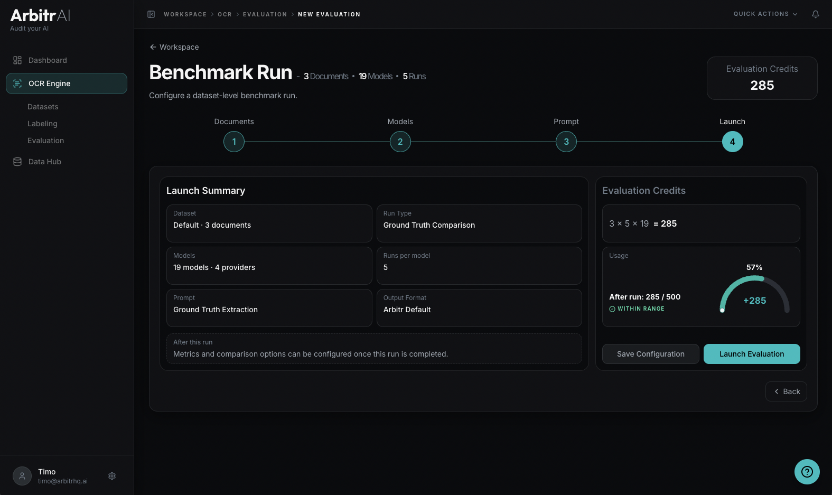Viewport: 832px width, 495px height.
Task: Open the notifications bell
Action: (x=816, y=14)
